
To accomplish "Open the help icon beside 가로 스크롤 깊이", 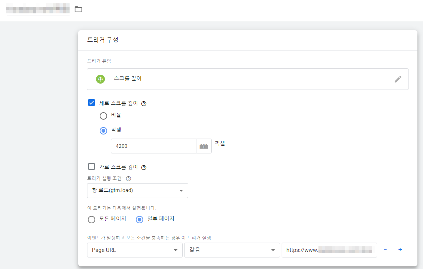I will pyautogui.click(x=144, y=167).
